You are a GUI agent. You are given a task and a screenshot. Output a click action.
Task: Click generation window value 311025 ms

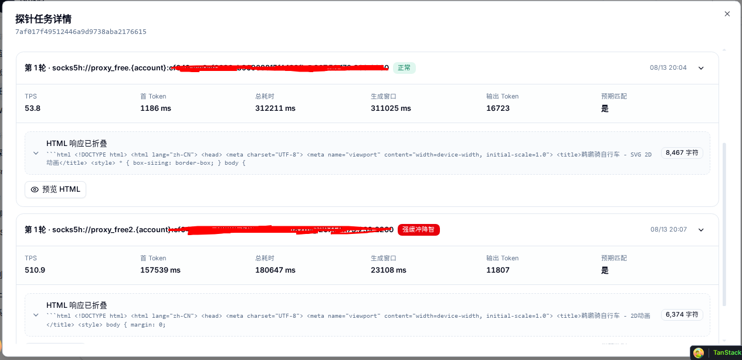tap(391, 108)
